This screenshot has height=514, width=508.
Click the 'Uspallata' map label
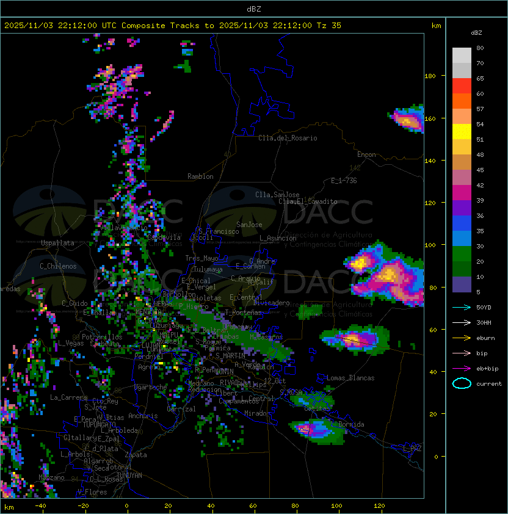click(57, 243)
